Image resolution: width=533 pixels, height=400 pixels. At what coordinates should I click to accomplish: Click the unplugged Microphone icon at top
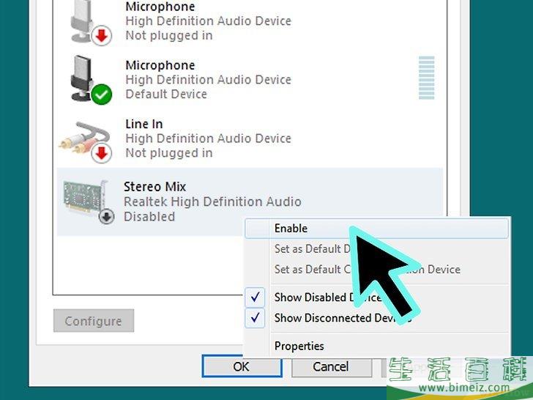pos(91,23)
